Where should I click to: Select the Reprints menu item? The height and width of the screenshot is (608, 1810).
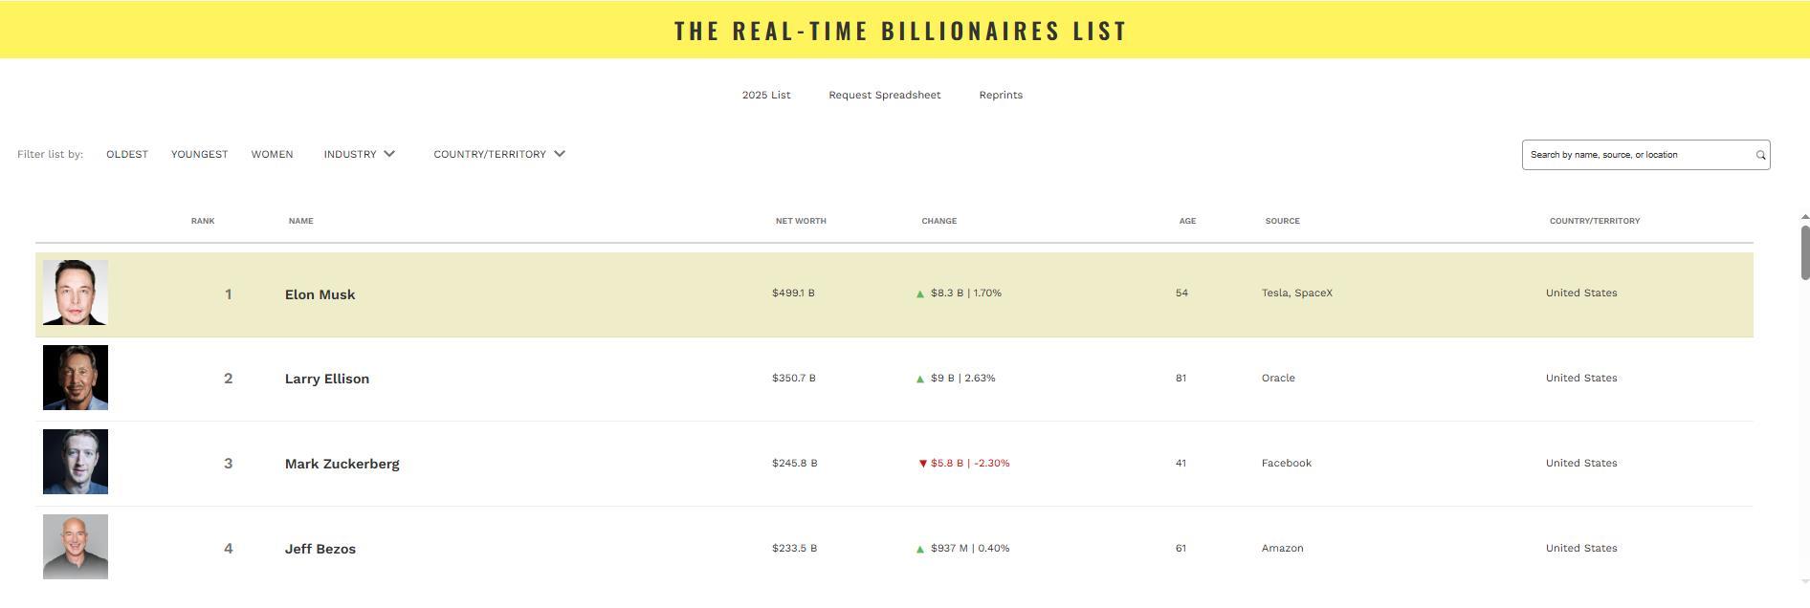tap(1001, 95)
